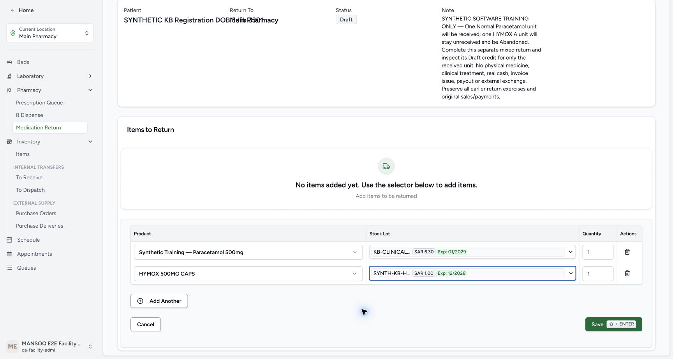Collapse the Pharmacy menu chevron

90,90
